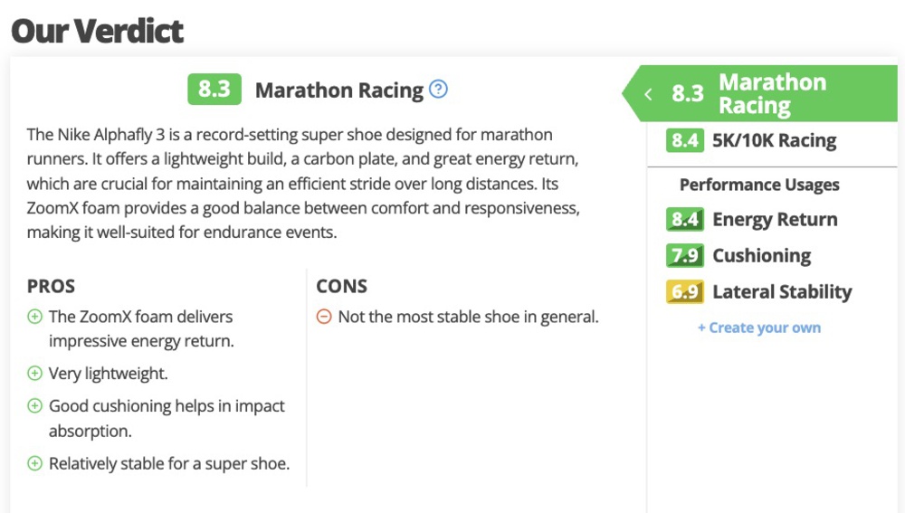Click the 8.4 Energy Return score badge
Viewport: 905px width, 513px height.
(x=685, y=219)
